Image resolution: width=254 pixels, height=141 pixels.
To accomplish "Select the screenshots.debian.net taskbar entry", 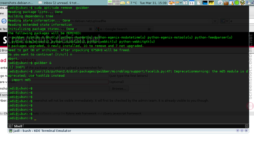I will 17,3.
